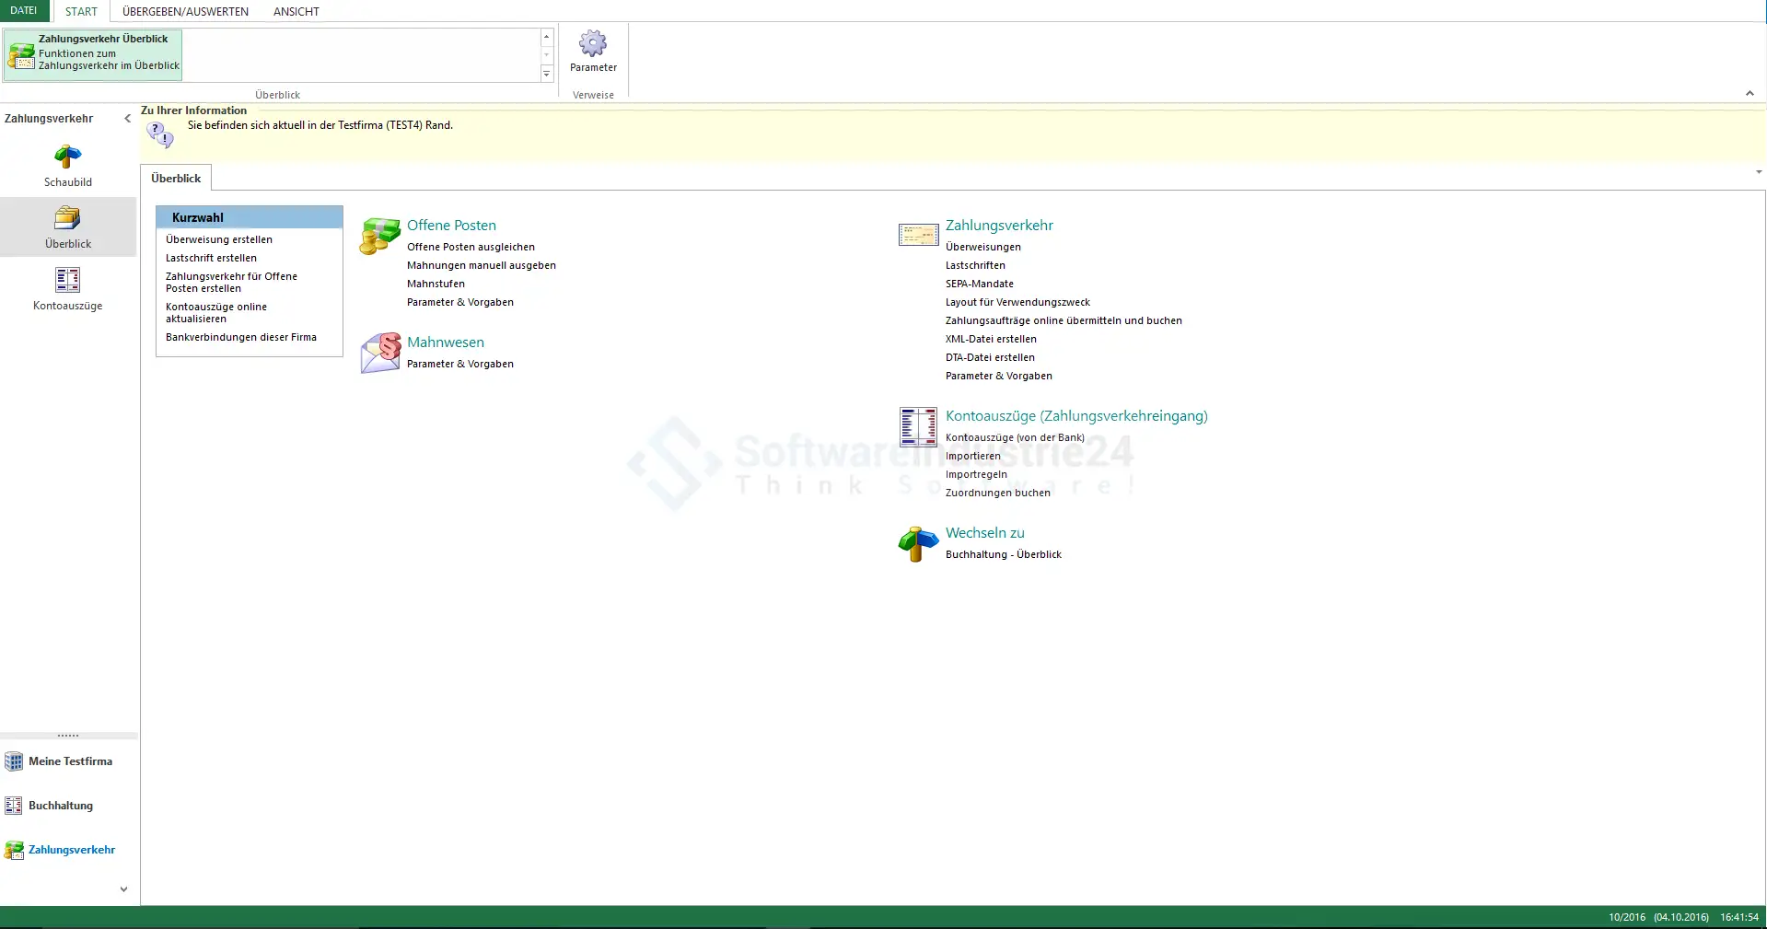1767x929 pixels.
Task: Collapse the ribbon with the arrow
Action: (1750, 94)
